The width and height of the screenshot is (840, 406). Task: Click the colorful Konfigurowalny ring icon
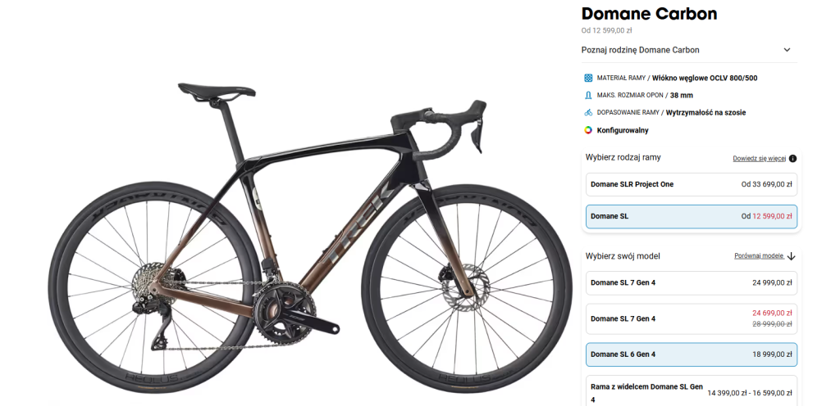588,130
